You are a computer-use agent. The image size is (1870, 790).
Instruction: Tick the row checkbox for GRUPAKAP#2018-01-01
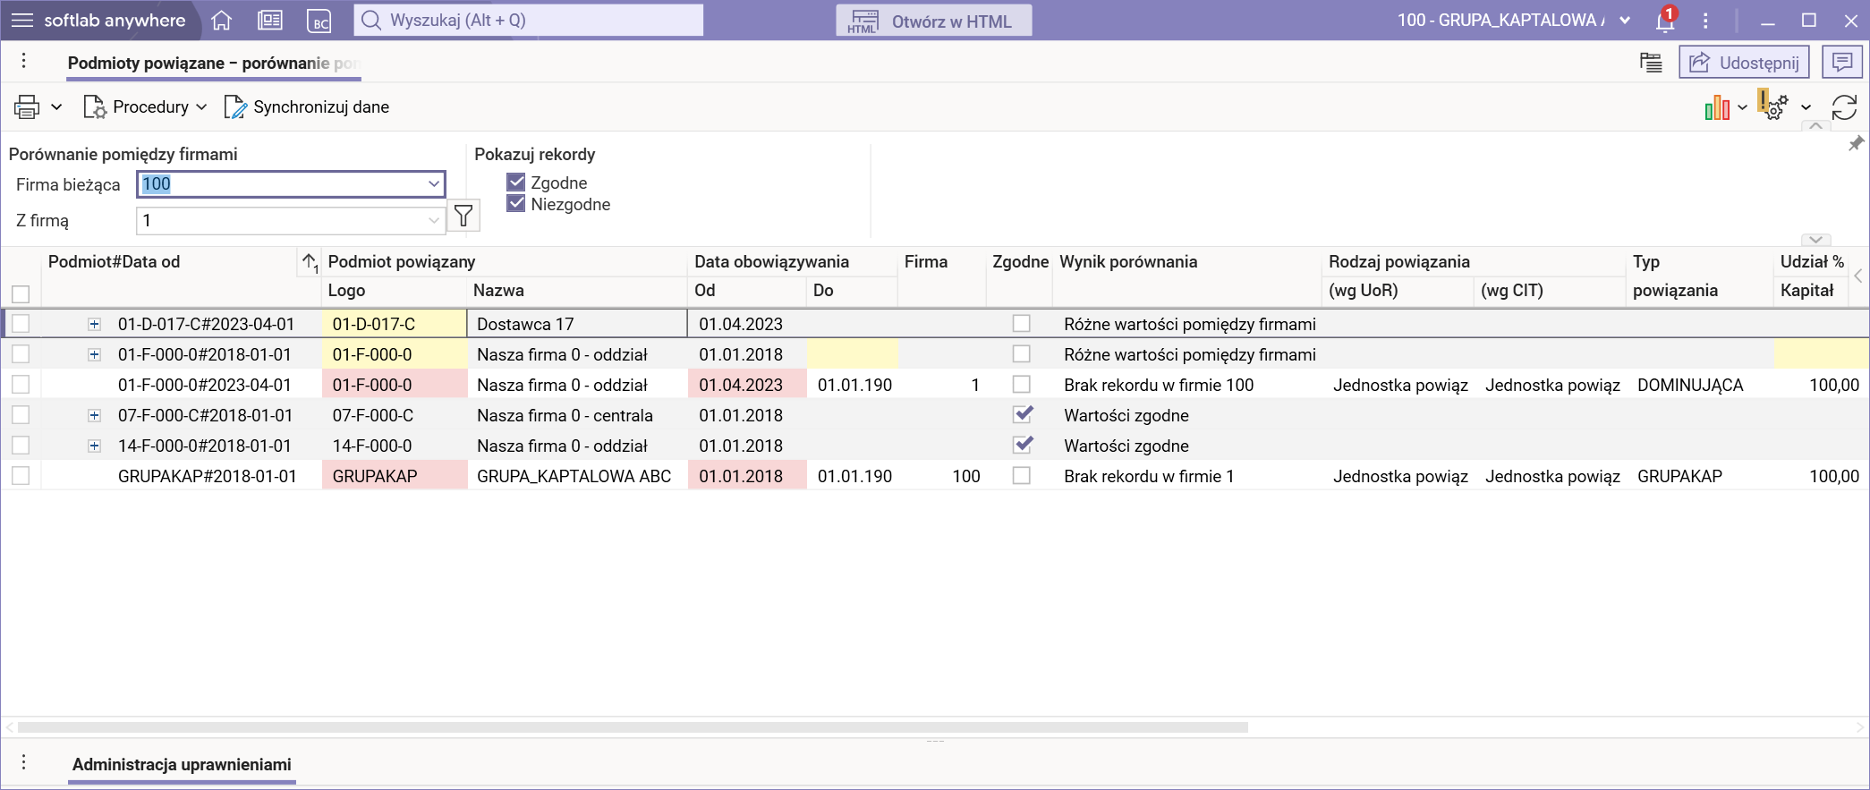pyautogui.click(x=21, y=476)
